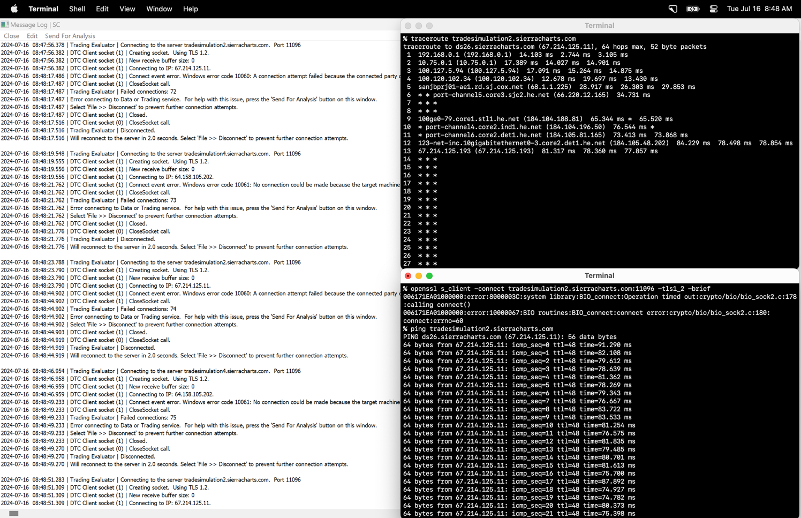Click the 08:48:19.556 'Connecting to IP: 64.158.105.202' line
This screenshot has width=801, height=518.
[107, 177]
